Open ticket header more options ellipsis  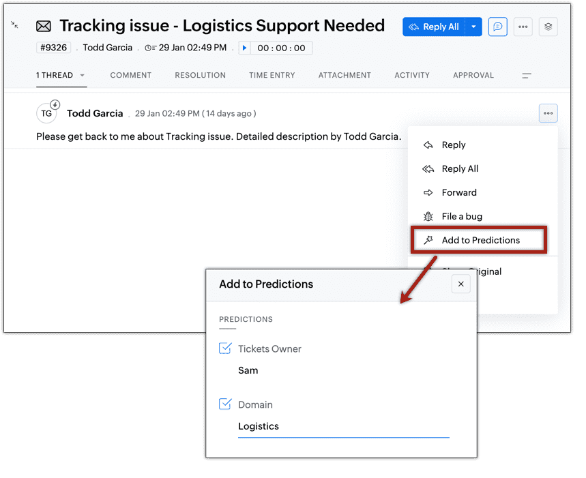point(523,27)
